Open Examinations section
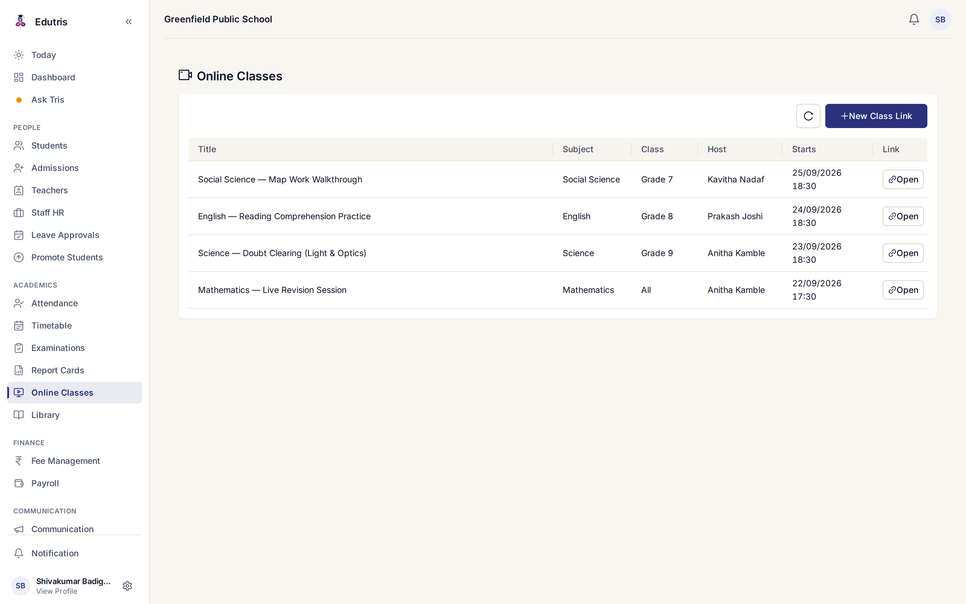This screenshot has height=604, width=966. [74, 348]
